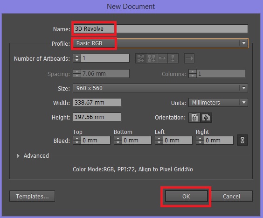
Task: Click the Height field showing 197.56 mm
Action: click(97, 117)
